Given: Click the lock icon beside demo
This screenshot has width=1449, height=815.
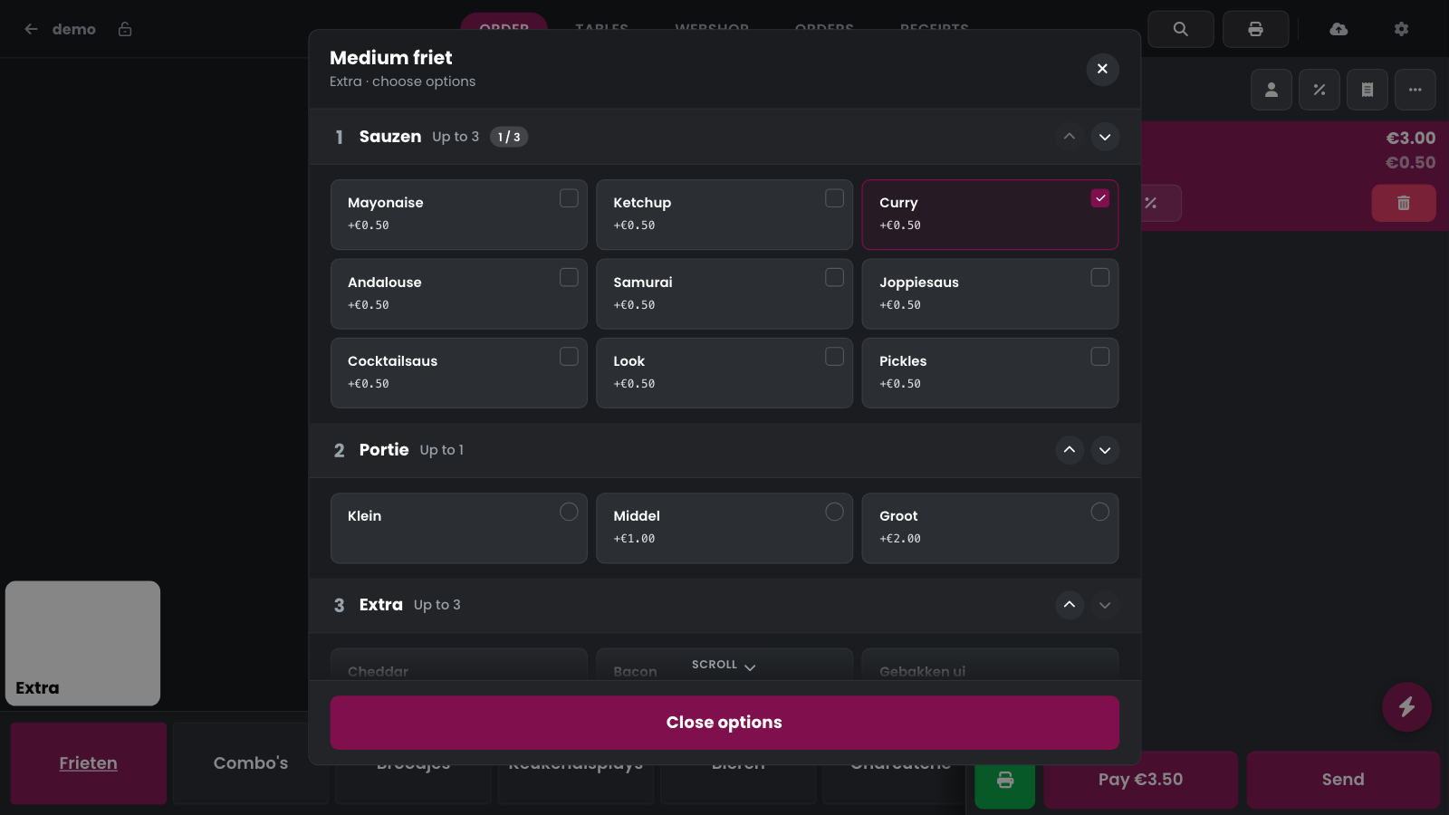Looking at the screenshot, I should [x=125, y=29].
